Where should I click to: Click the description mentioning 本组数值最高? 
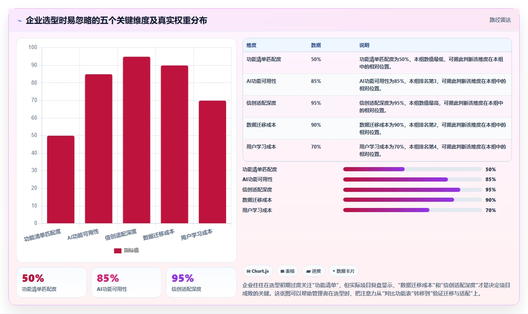click(431, 107)
